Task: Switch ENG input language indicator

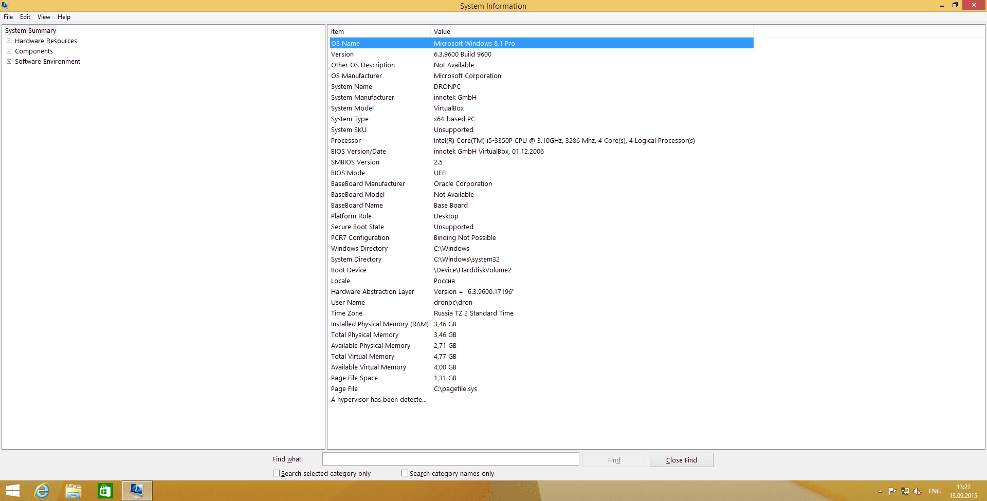Action: coord(935,491)
